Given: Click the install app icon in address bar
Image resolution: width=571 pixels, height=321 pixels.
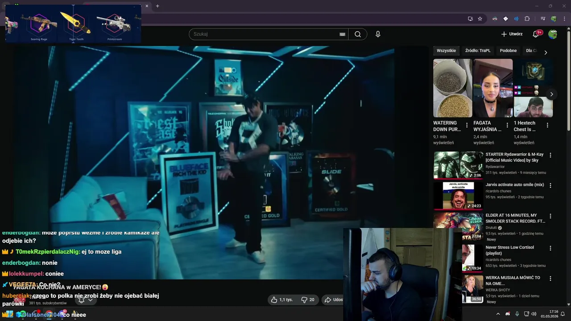Looking at the screenshot, I should click(470, 19).
